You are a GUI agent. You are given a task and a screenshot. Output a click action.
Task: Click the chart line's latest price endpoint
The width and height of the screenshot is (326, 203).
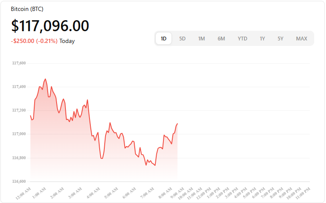(x=177, y=123)
